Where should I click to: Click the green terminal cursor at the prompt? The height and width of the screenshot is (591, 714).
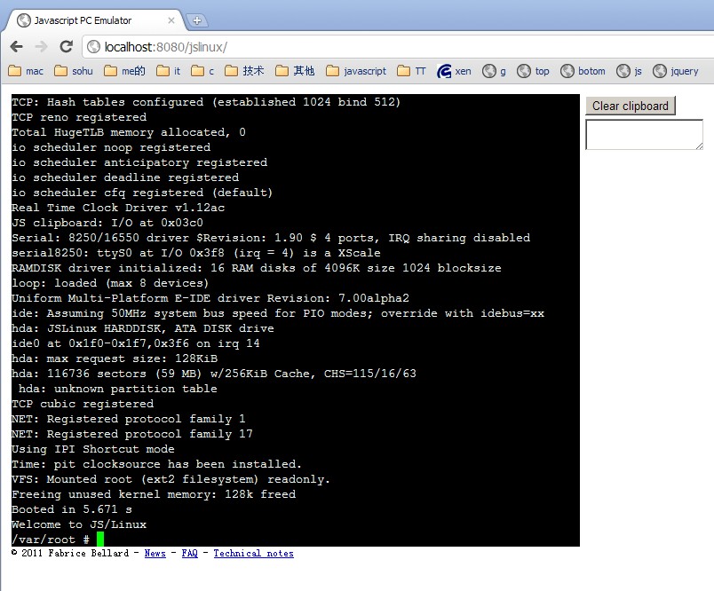tap(100, 540)
